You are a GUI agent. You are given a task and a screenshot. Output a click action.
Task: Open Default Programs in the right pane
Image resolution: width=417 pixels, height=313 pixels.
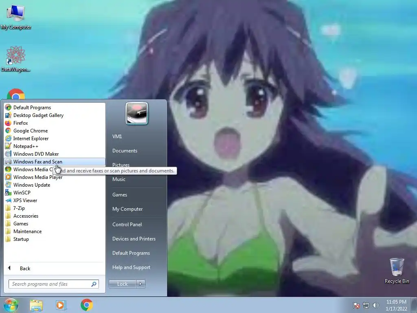pos(131,253)
